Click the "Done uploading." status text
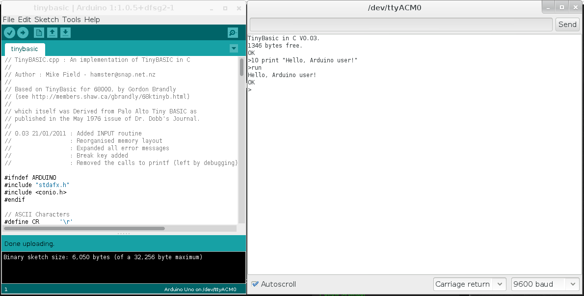This screenshot has width=584, height=296. coord(29,244)
